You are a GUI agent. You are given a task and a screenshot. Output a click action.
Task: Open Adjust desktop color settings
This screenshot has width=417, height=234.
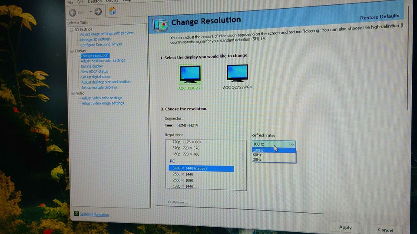point(103,61)
